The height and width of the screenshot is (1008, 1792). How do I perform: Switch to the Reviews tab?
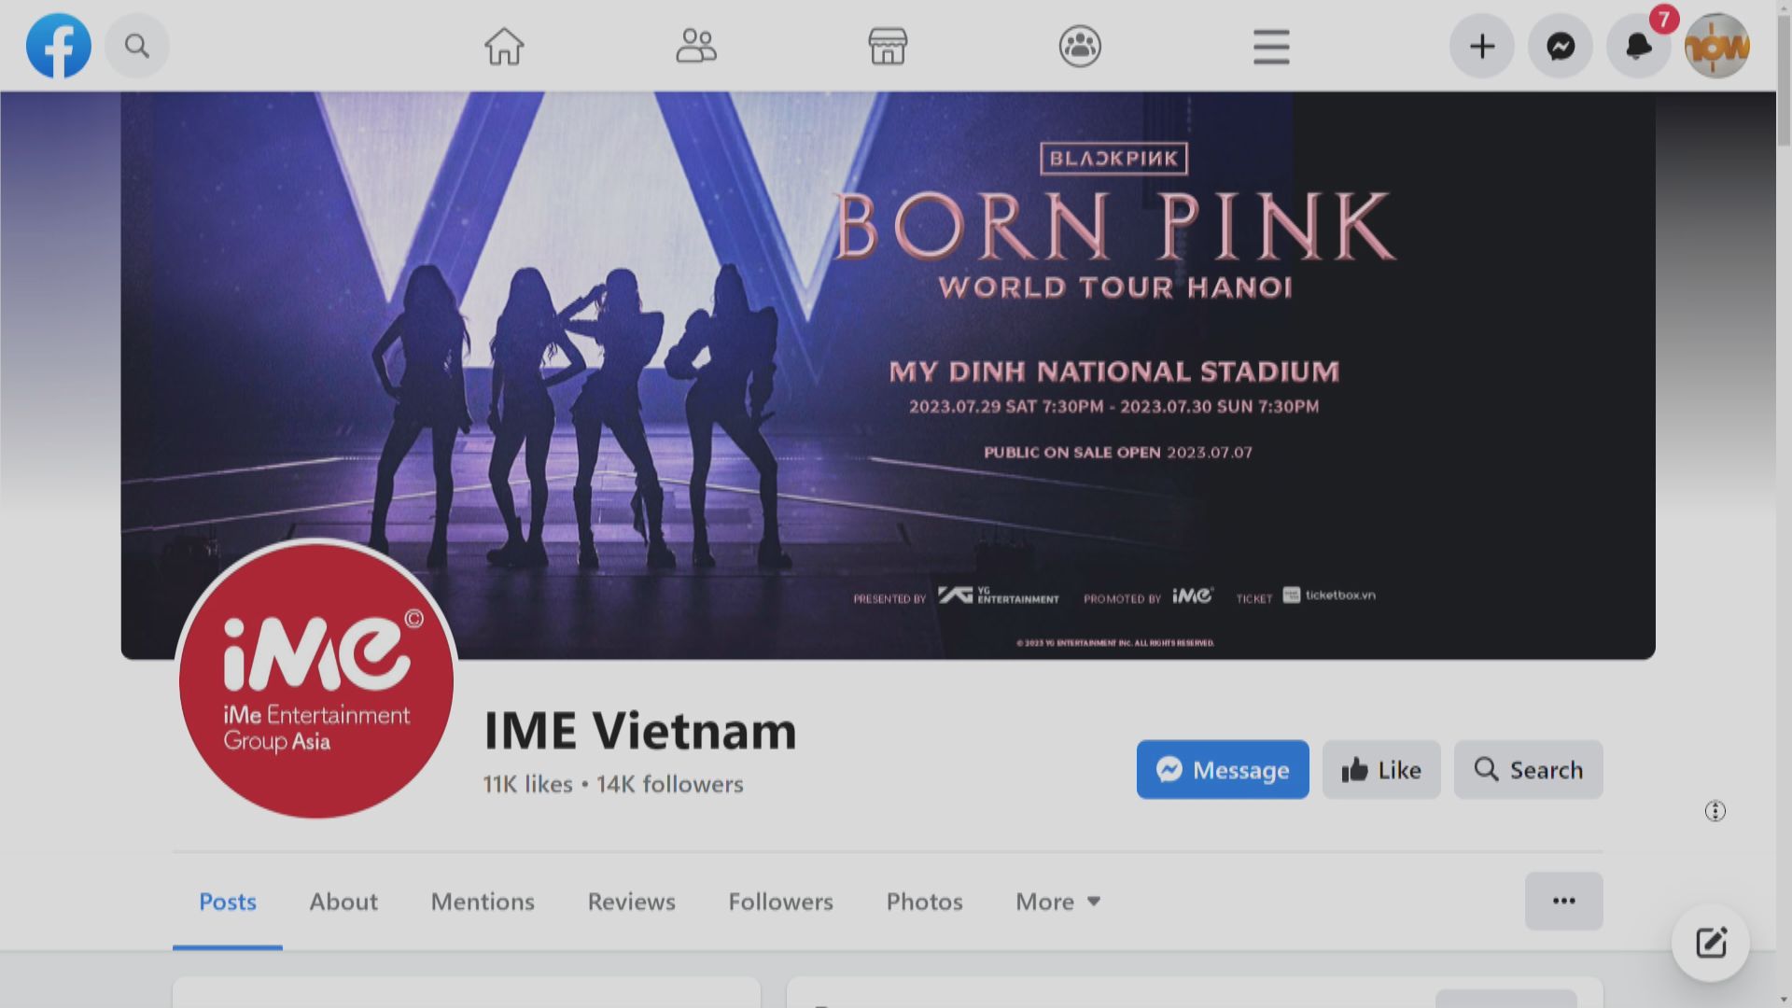click(x=630, y=901)
